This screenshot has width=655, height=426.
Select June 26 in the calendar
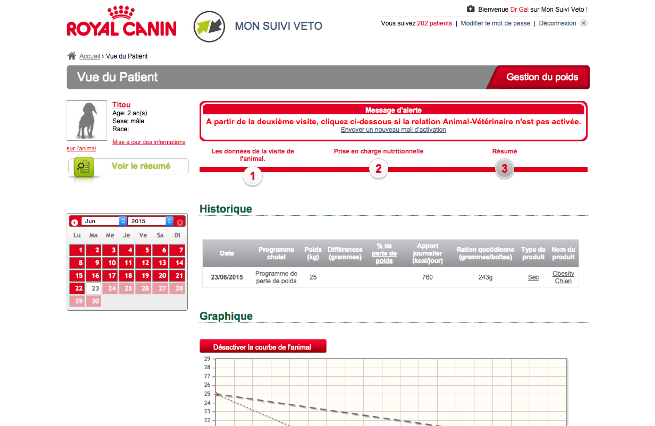pos(144,288)
